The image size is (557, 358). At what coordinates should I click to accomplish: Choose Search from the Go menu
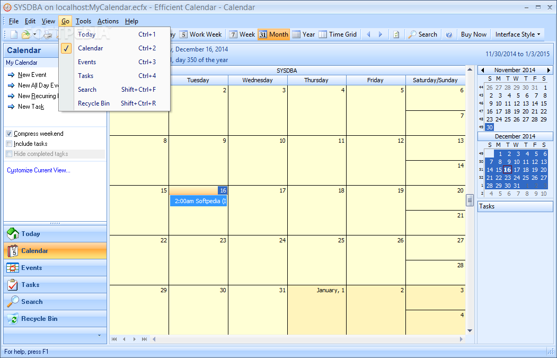(115, 90)
